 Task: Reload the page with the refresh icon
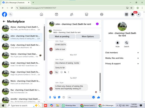[12, 8]
